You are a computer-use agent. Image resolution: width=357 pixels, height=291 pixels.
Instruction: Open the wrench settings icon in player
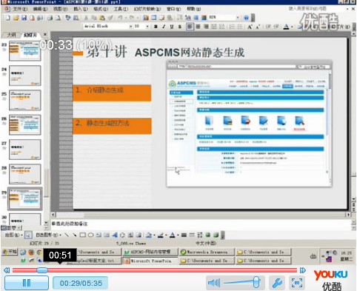(x=277, y=283)
